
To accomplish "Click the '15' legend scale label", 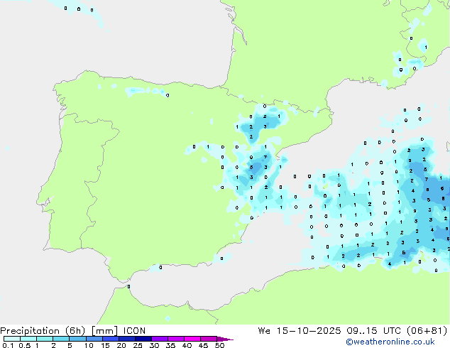I will click(x=105, y=345).
